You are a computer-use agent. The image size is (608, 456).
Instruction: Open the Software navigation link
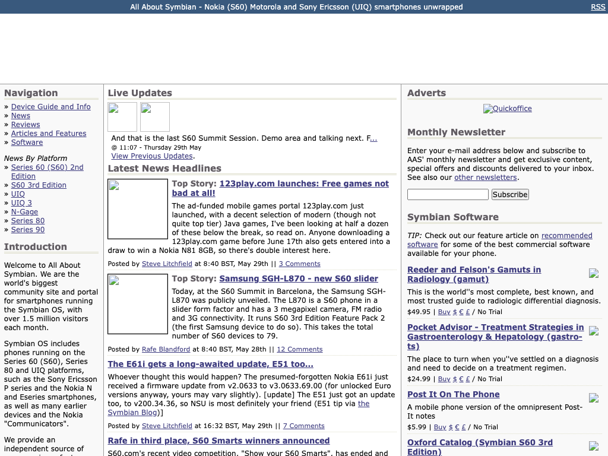pyautogui.click(x=27, y=142)
